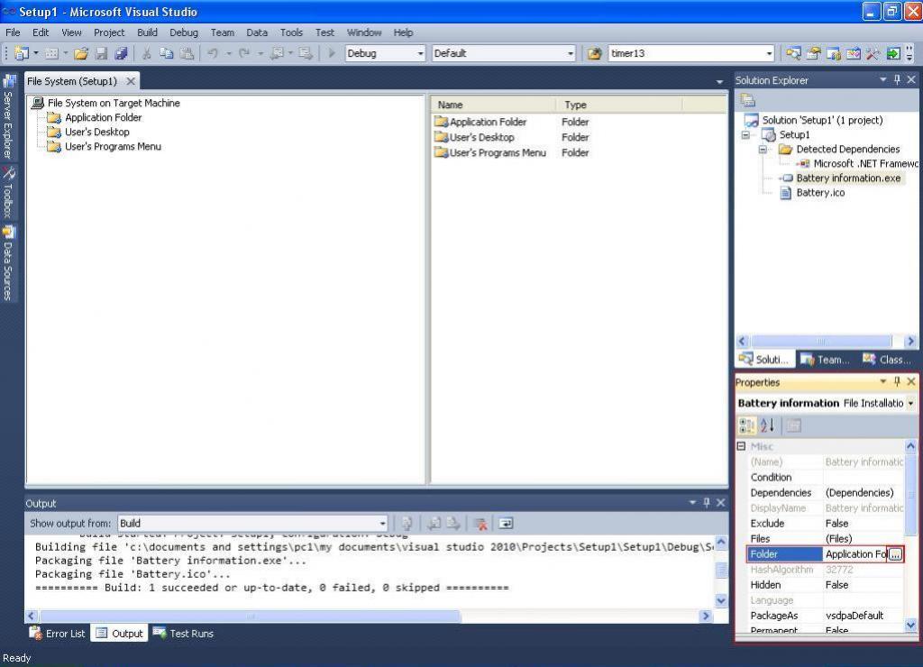This screenshot has width=923, height=667.
Task: Click the Name column header
Action: [x=494, y=105]
